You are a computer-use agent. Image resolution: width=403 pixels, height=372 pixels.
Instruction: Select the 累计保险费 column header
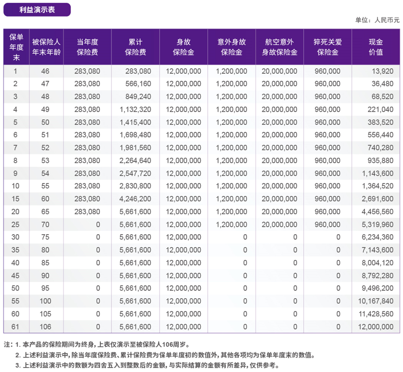136,47
